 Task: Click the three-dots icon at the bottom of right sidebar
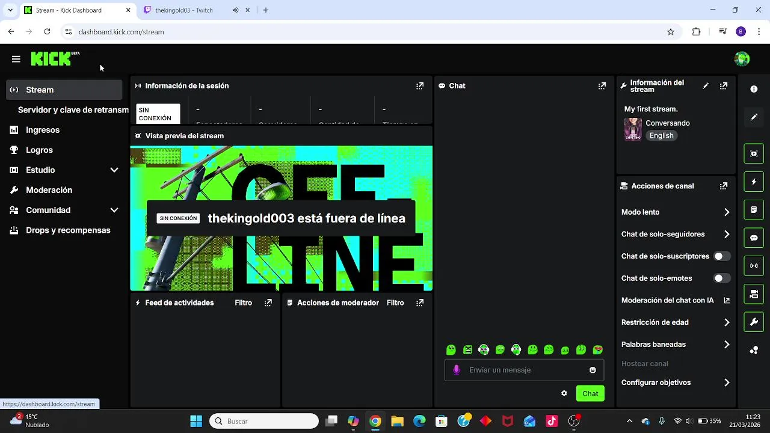click(754, 350)
